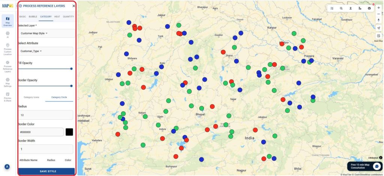
Task: Click the locate-me arrow icon
Action: 379,28
